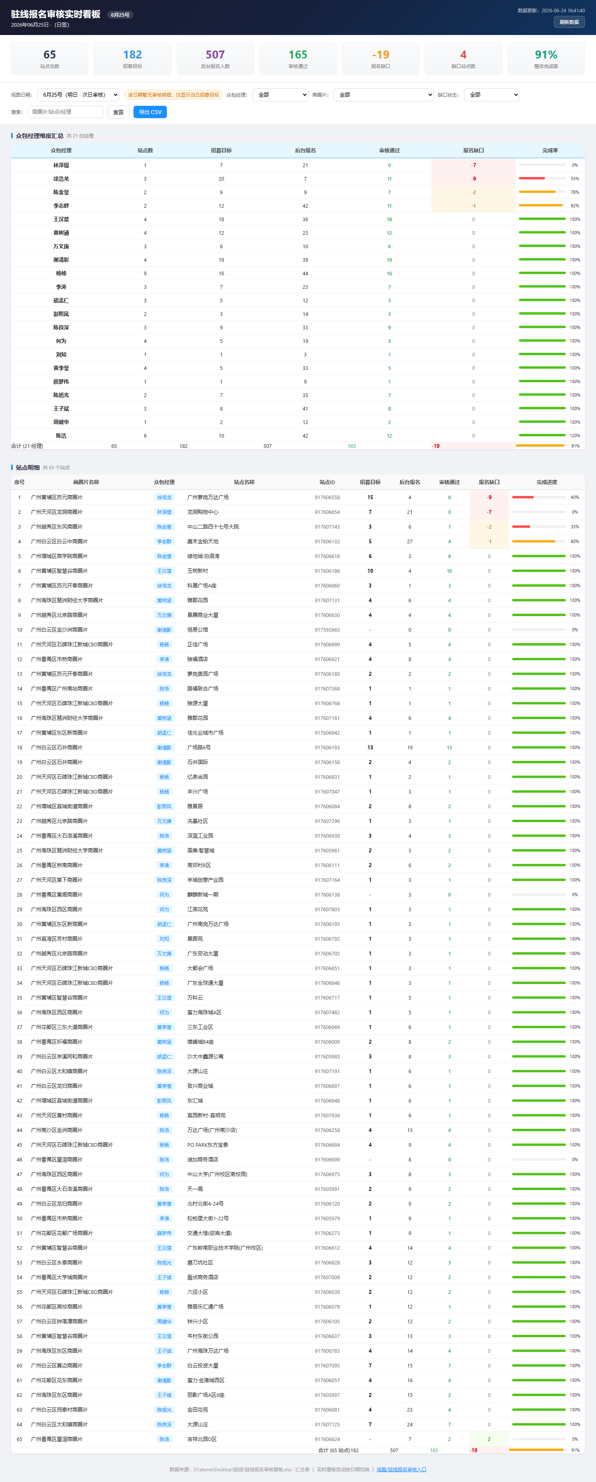Click the 序号 column header
This screenshot has width=596, height=1482.
point(19,482)
